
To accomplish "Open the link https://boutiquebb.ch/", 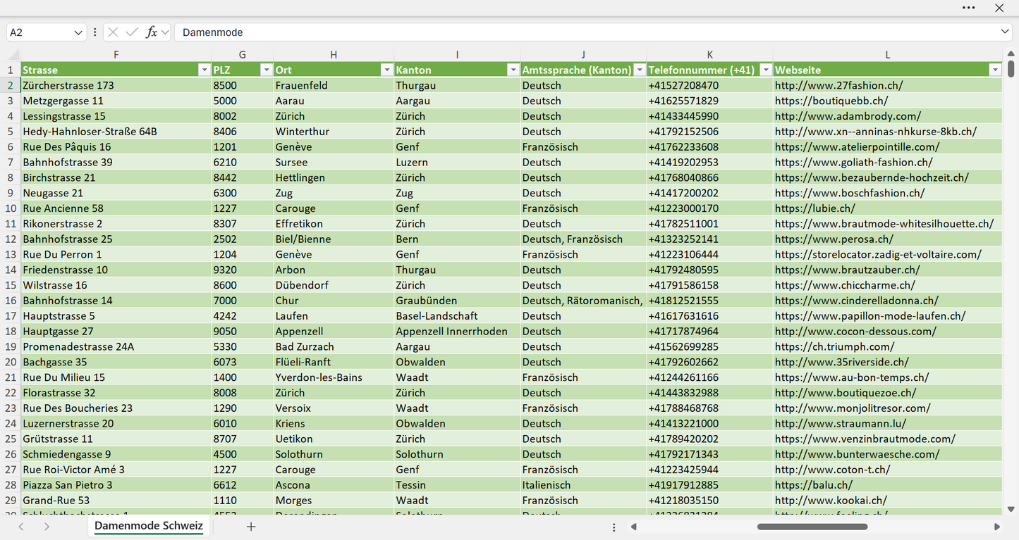I will pos(831,101).
